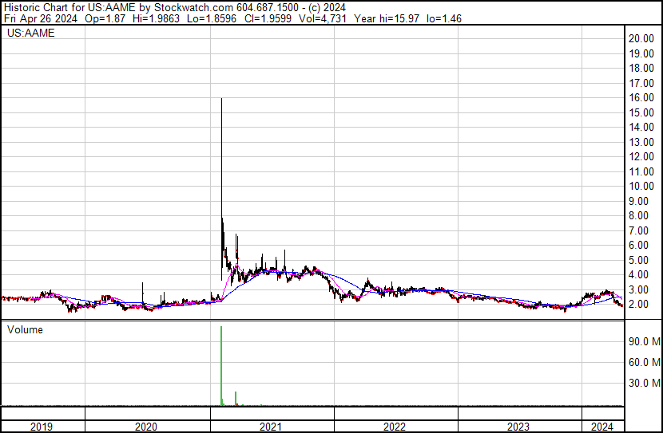Select the 2020 year label on timeline
This screenshot has height=433, width=663.
pyautogui.click(x=147, y=426)
